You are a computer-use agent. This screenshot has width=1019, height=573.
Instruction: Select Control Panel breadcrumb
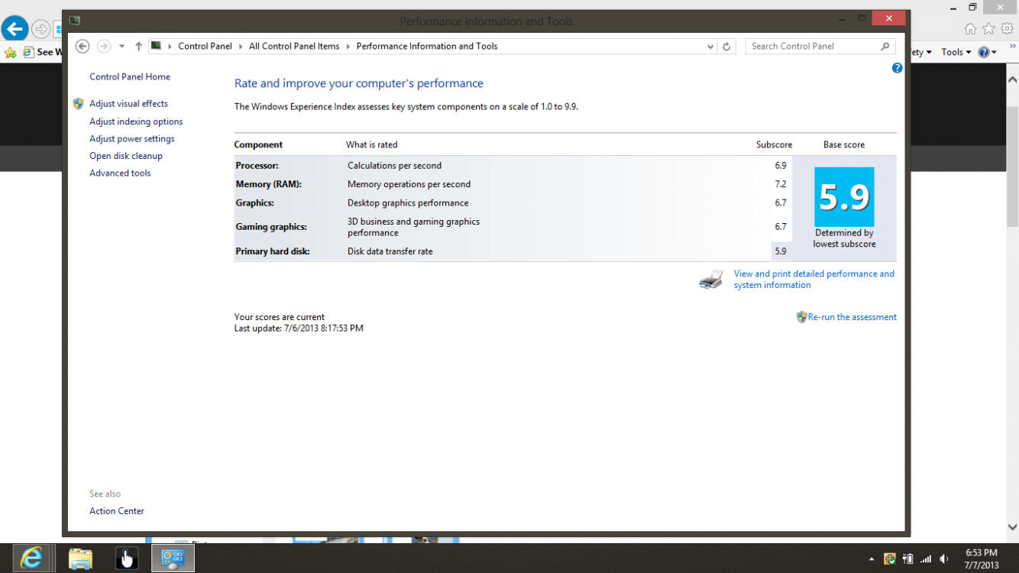tap(205, 46)
